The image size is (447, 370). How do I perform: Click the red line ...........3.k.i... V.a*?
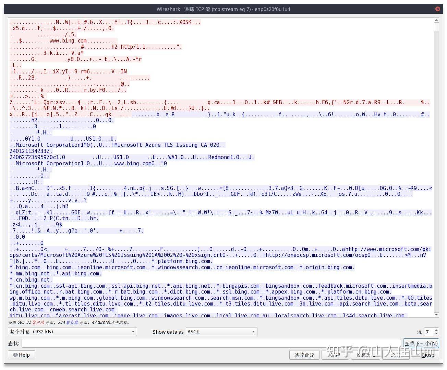(x=47, y=53)
